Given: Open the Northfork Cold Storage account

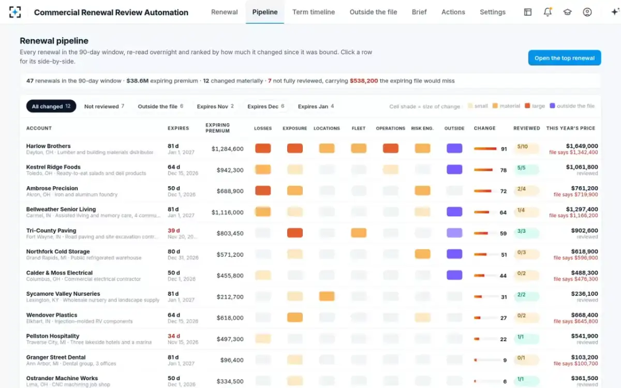Looking at the screenshot, I should tap(58, 252).
